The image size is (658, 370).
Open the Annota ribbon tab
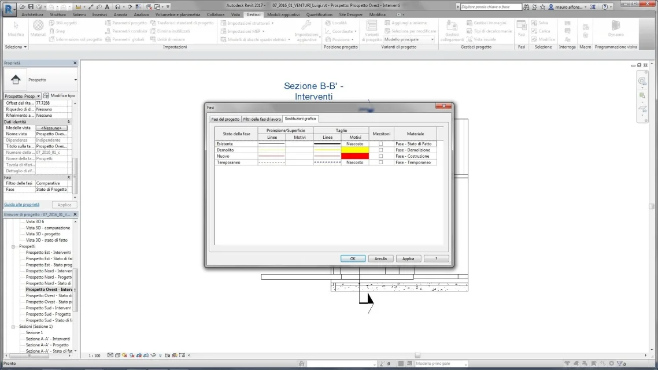click(120, 14)
